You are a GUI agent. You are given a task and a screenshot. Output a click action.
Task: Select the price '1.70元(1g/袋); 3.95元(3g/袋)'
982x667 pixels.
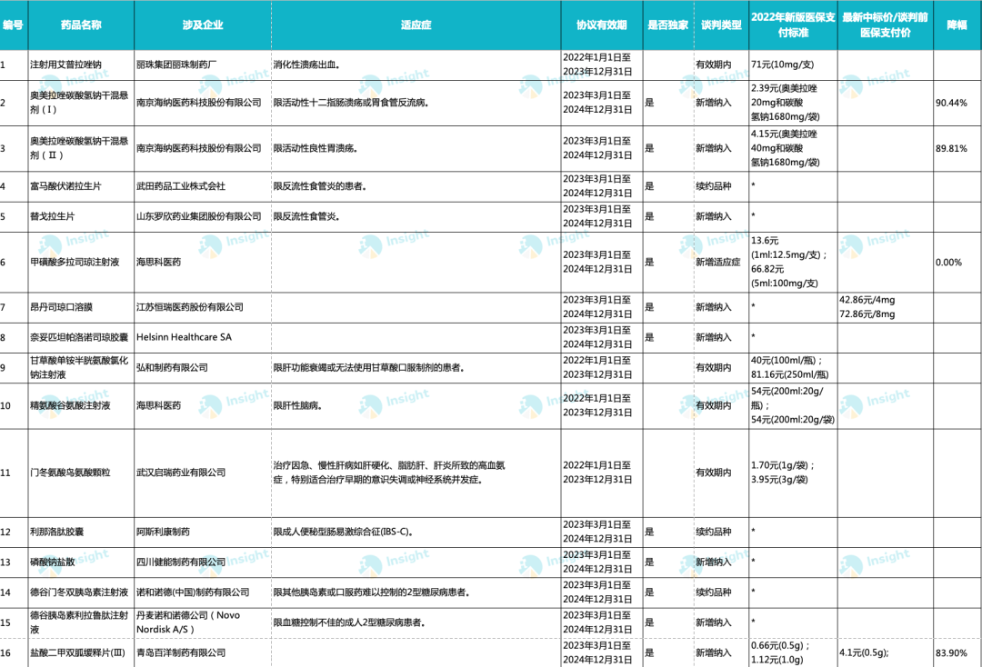783,473
